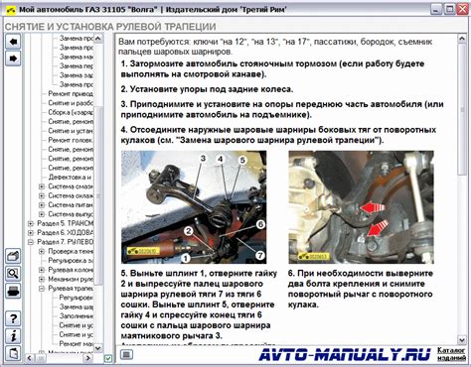Expand the Система выпуска node
471x367 pixels.
[42, 214]
